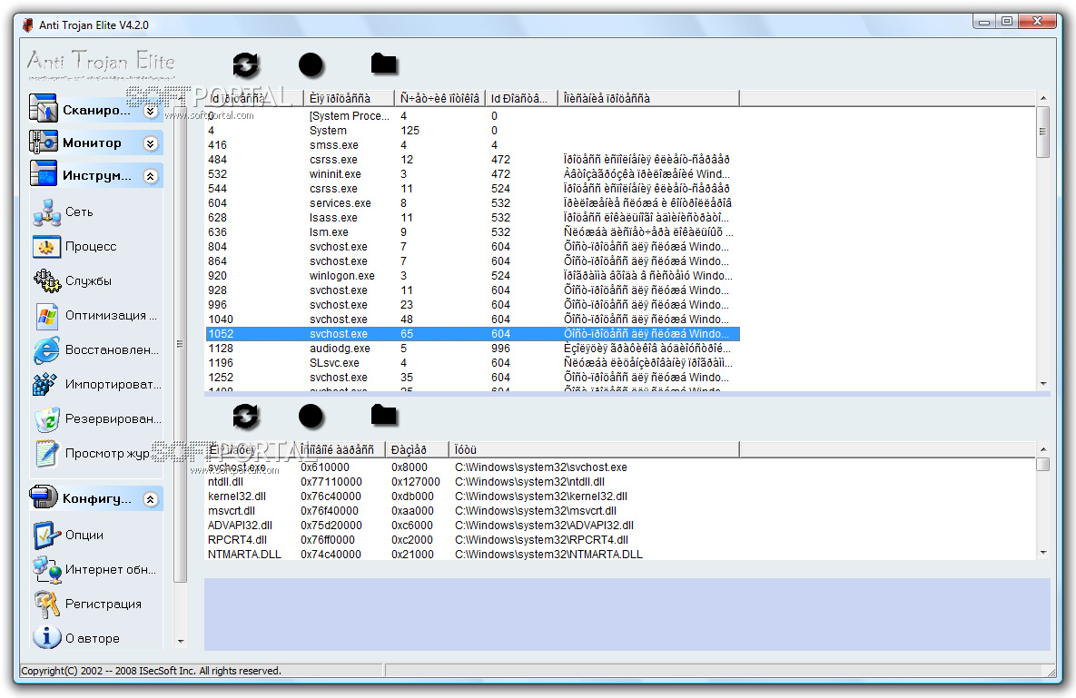Sort module list by Ðàçìåð size column
The image size is (1076, 698).
tap(416, 449)
